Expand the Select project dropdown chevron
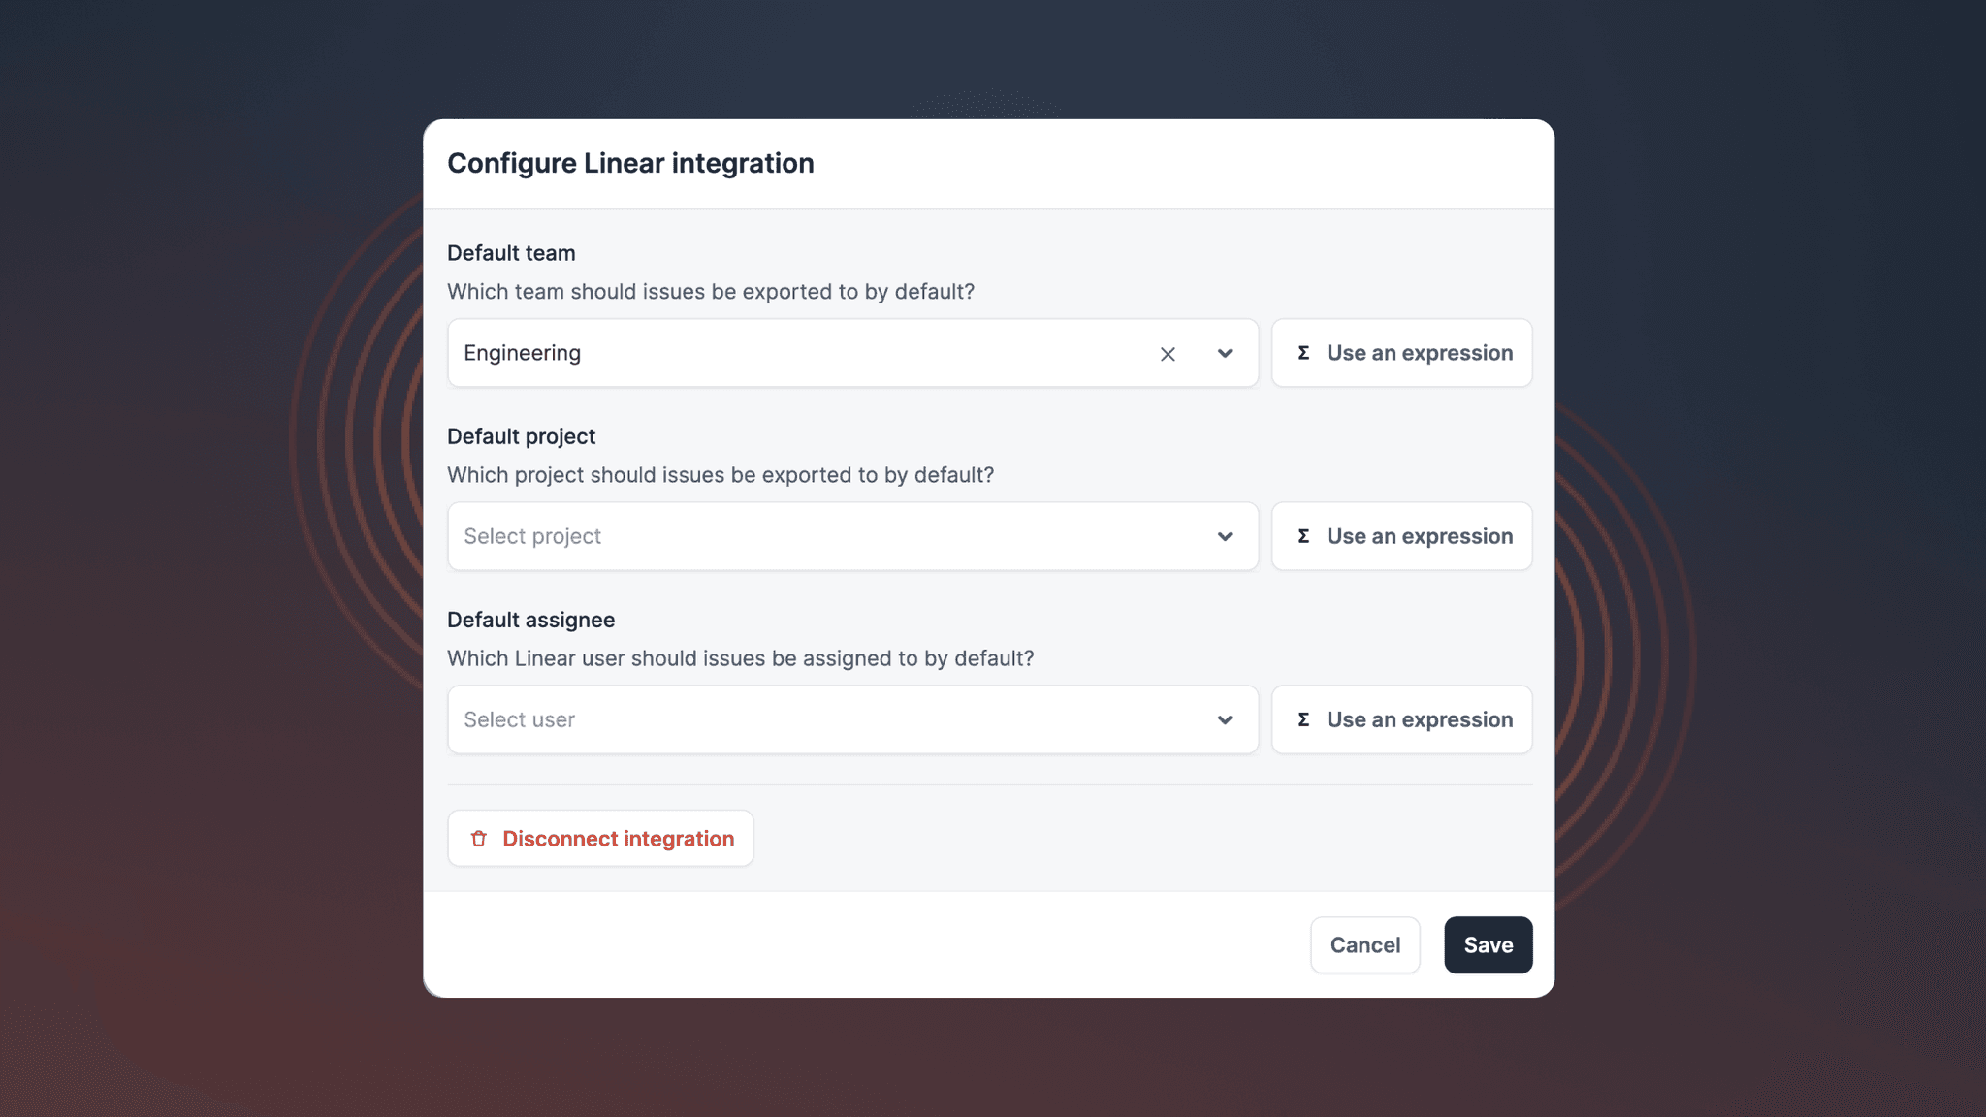Screen dimensions: 1986x1117 pos(1225,536)
